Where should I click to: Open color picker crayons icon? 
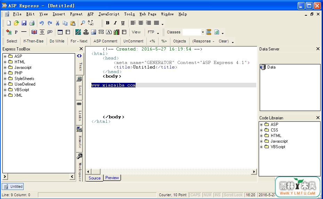tap(116, 32)
